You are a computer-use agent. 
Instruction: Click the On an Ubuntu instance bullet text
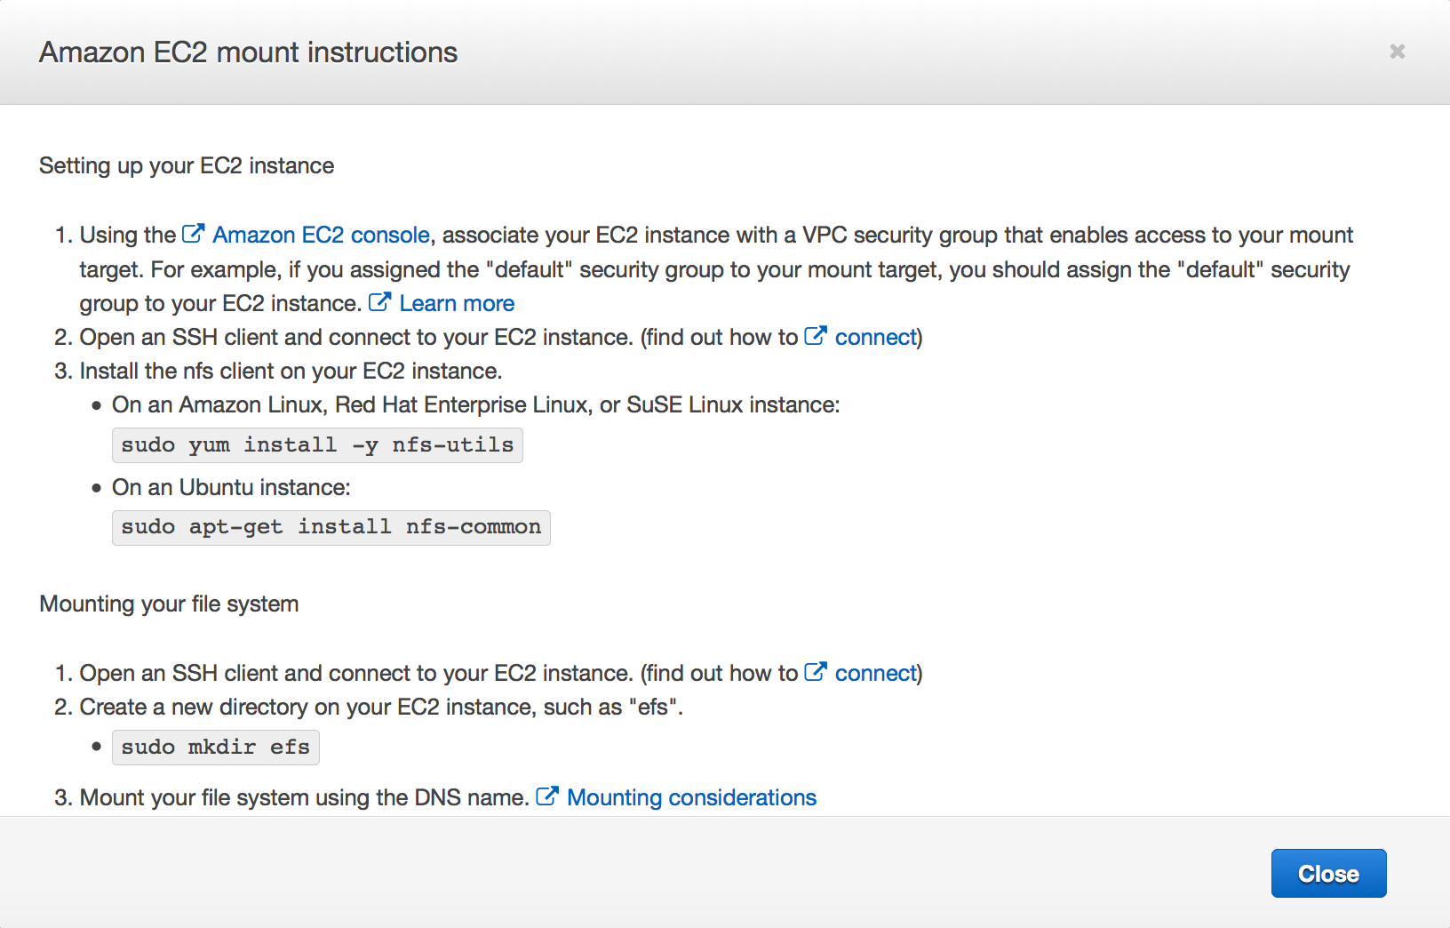[231, 488]
